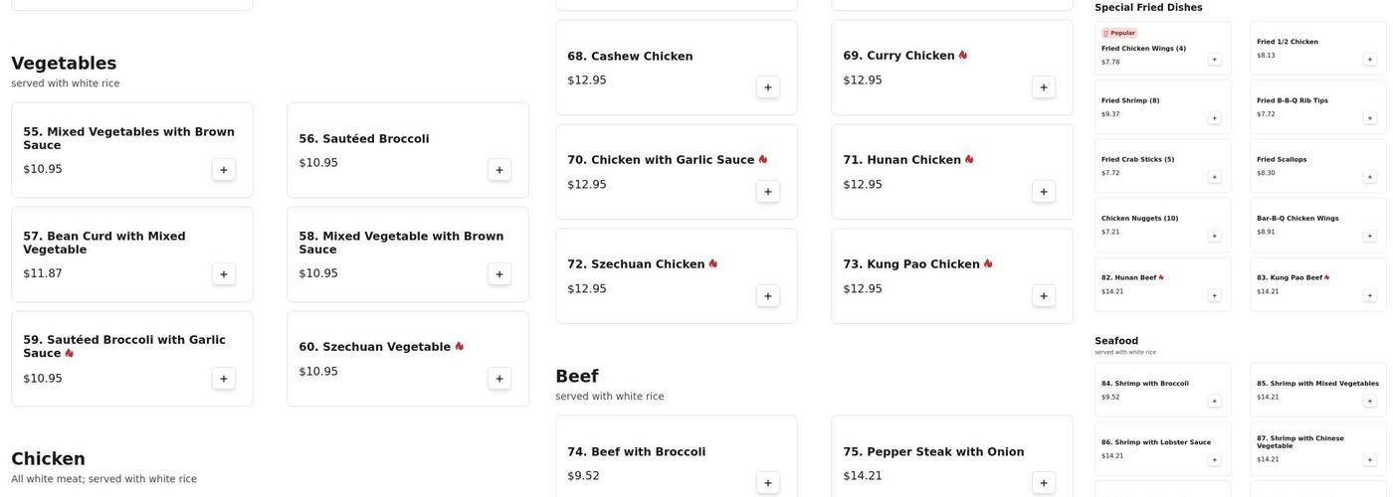Add Fried Chicken Wings (4) to cart

(1214, 60)
